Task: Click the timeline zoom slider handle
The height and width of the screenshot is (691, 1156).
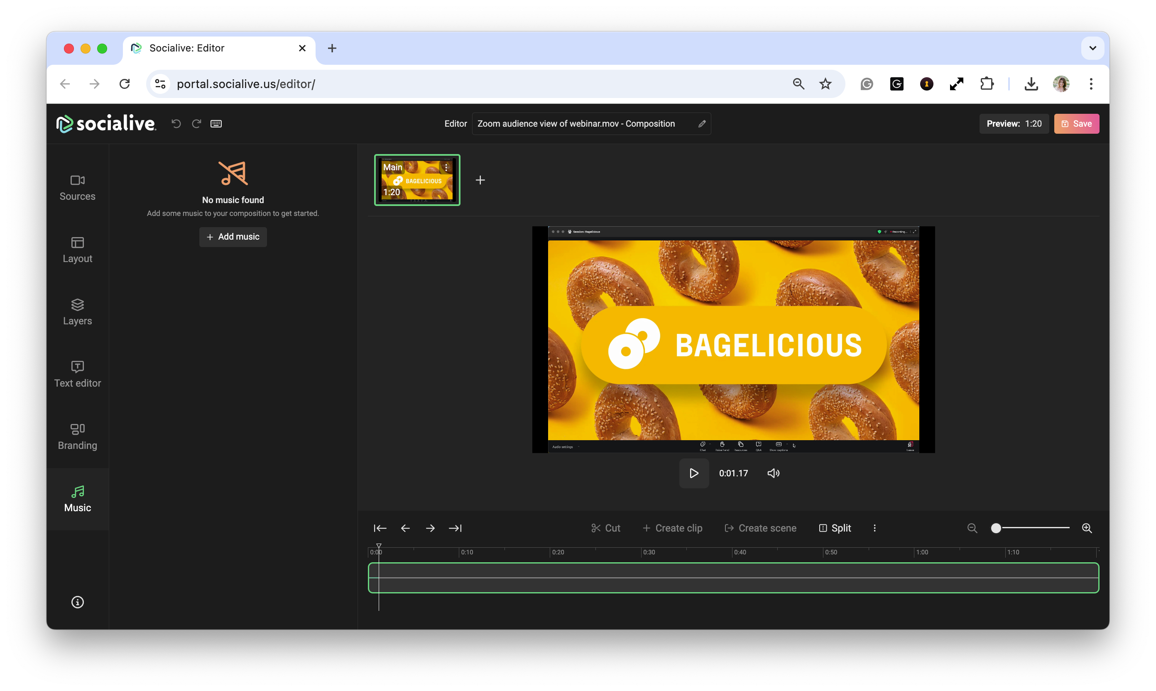Action: click(x=996, y=528)
